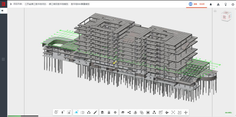Click 图书馆BIM算量模型 breadcrumb
236x117 pixels.
click(80, 4)
